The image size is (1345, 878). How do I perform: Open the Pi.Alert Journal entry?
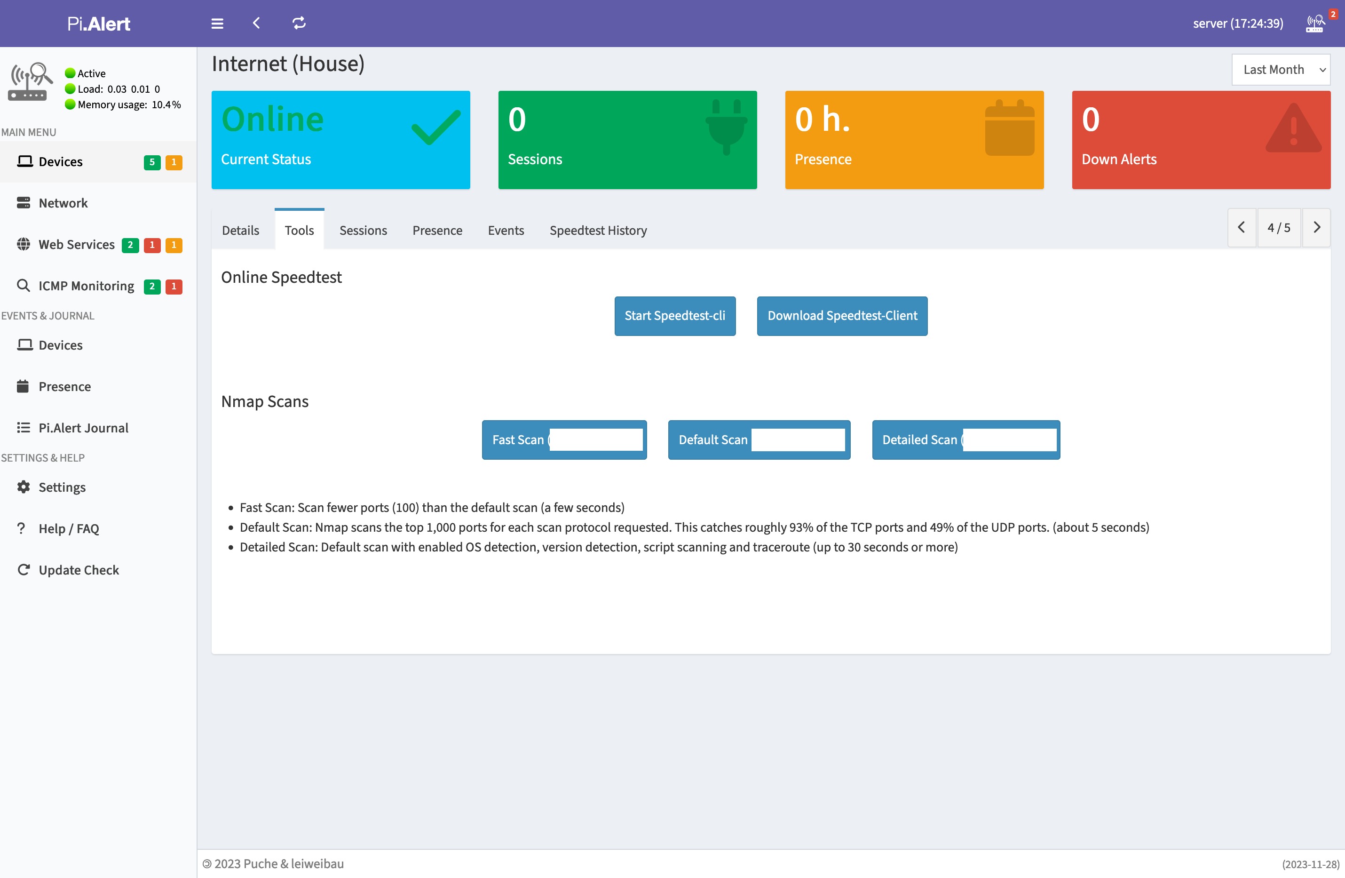coord(83,427)
